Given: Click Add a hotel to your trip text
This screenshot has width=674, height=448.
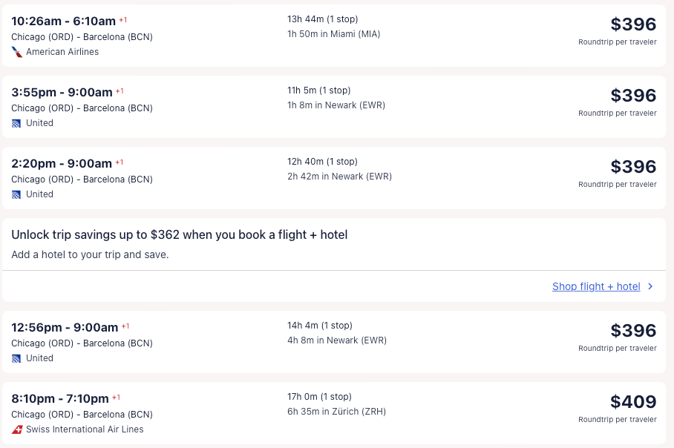Looking at the screenshot, I should pos(90,254).
